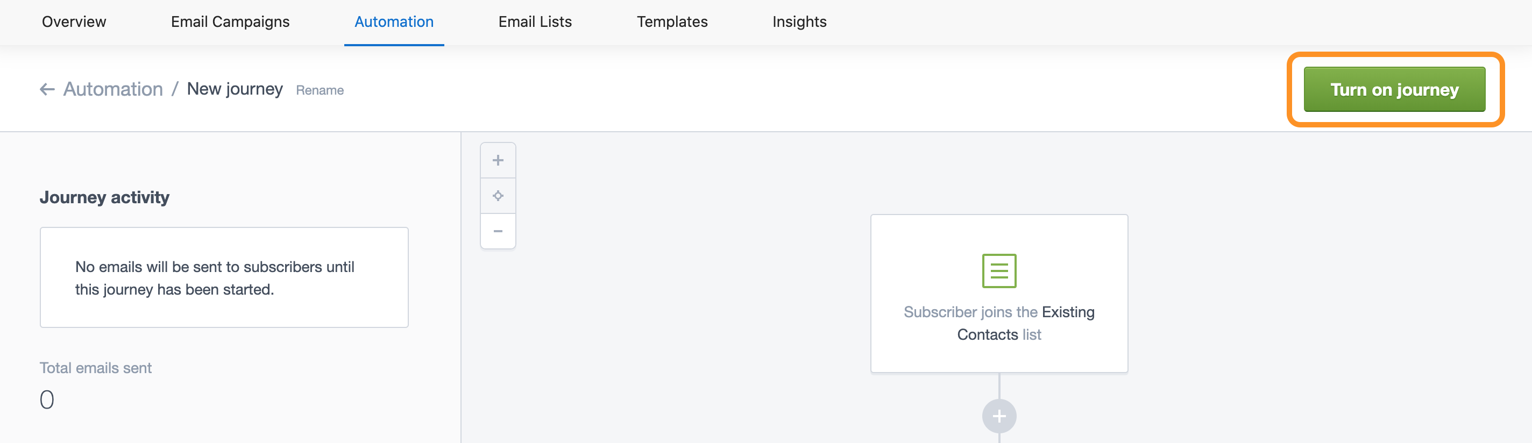The width and height of the screenshot is (1532, 443).
Task: Click Rename next to New journey
Action: 320,90
